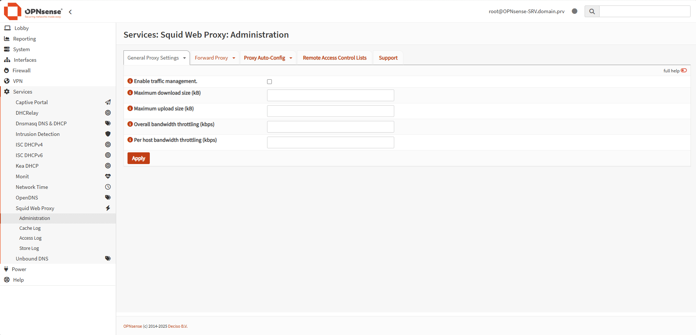This screenshot has width=696, height=335.
Task: Collapse the sidebar with the chevron arrow
Action: tap(70, 12)
